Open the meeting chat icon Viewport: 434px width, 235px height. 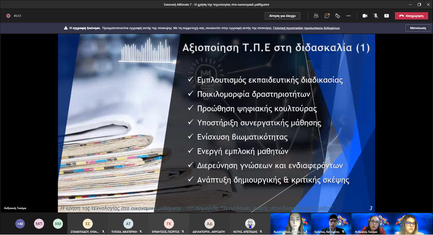tap(327, 16)
